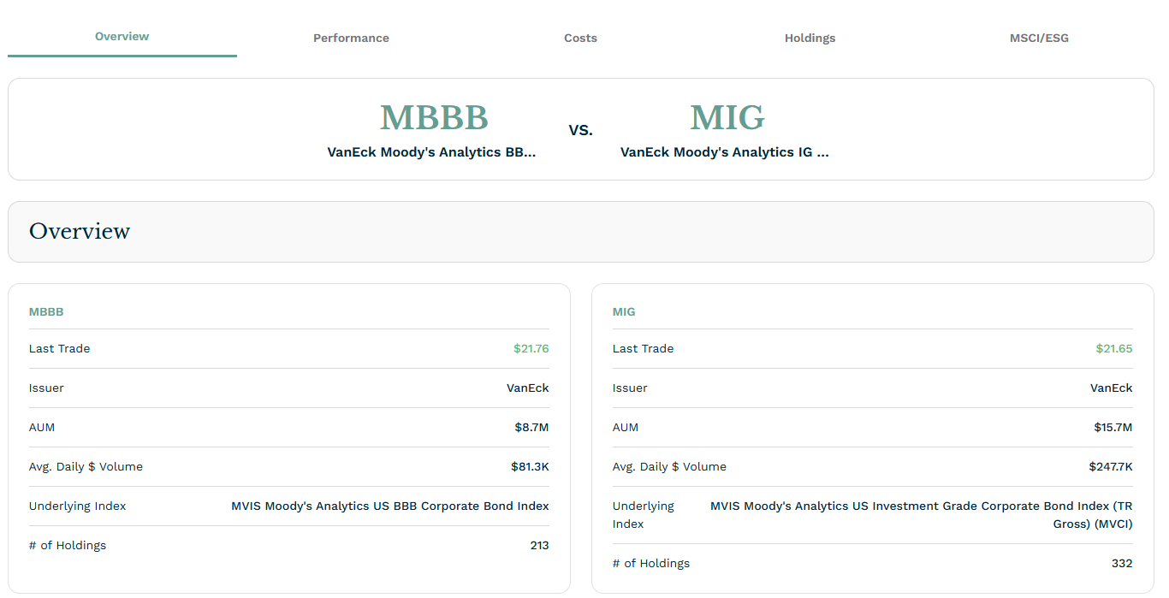Open VanEck Moody's Analytics BB... fund name
This screenshot has width=1169, height=598.
[431, 152]
